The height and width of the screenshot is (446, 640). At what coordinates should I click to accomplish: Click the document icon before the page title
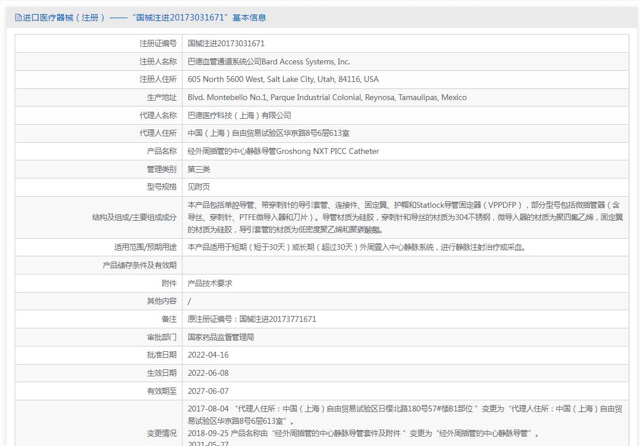[18, 18]
